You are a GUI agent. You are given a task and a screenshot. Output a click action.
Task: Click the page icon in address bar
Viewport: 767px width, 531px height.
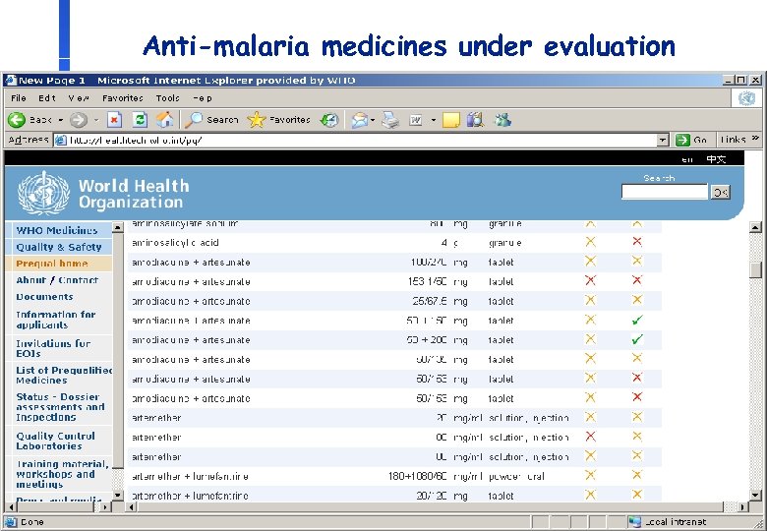tap(61, 141)
